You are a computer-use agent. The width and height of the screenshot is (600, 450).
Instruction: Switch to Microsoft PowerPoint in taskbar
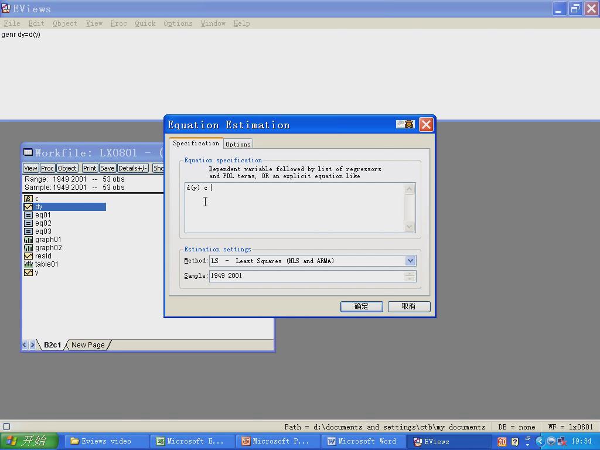click(277, 441)
